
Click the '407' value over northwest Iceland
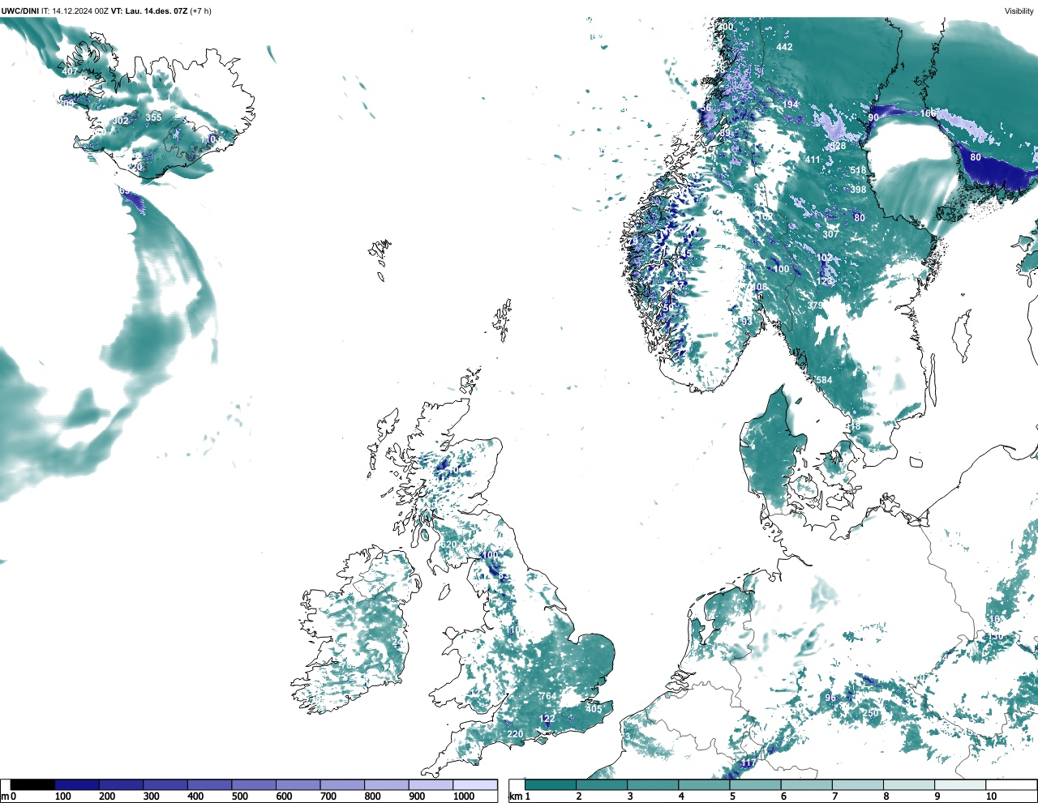click(x=70, y=71)
